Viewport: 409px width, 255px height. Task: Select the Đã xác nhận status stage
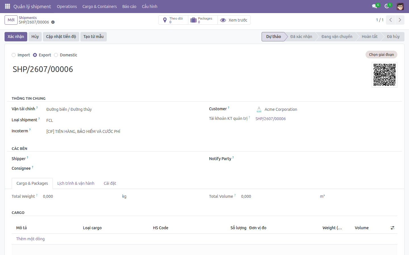[301, 37]
